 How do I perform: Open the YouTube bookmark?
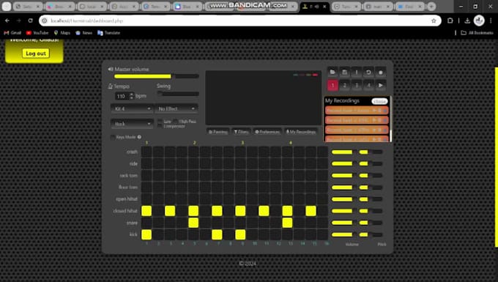tap(37, 33)
